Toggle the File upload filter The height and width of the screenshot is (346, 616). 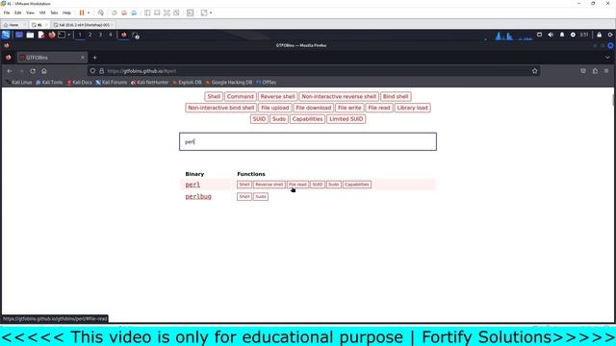point(275,108)
